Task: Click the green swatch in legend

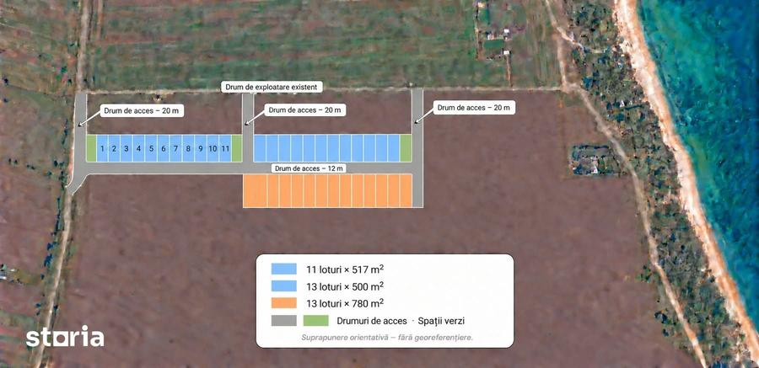Action: click(315, 321)
